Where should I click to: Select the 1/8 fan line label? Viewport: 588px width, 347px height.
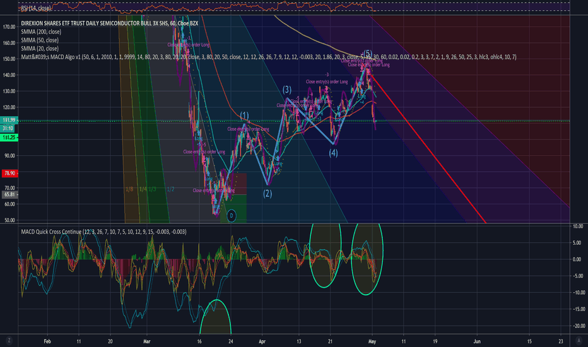tap(129, 189)
